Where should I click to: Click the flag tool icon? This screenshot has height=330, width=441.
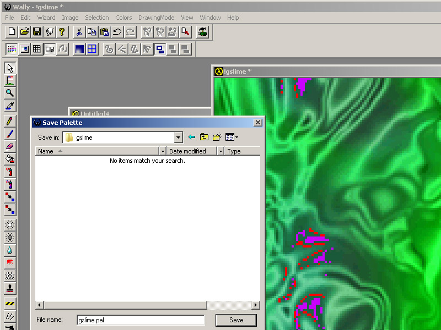point(10,80)
